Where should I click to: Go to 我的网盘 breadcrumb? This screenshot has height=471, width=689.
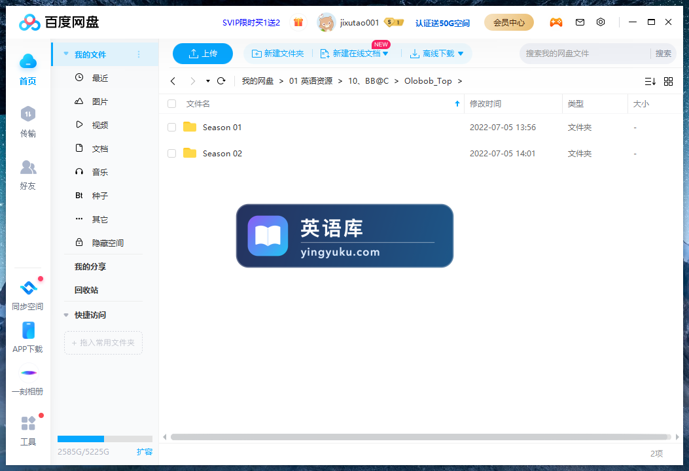pyautogui.click(x=258, y=81)
